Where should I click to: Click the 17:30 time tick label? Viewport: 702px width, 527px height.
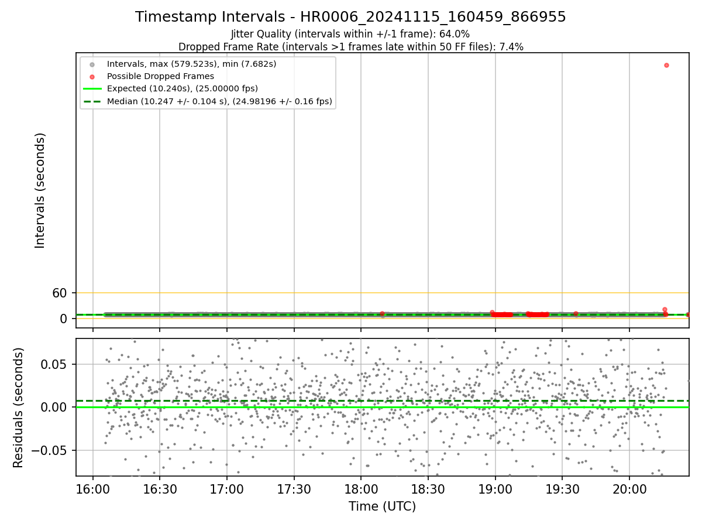coord(294,488)
